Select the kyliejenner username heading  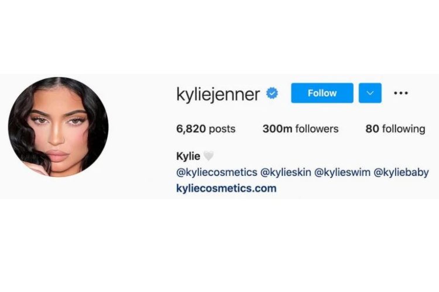(218, 95)
